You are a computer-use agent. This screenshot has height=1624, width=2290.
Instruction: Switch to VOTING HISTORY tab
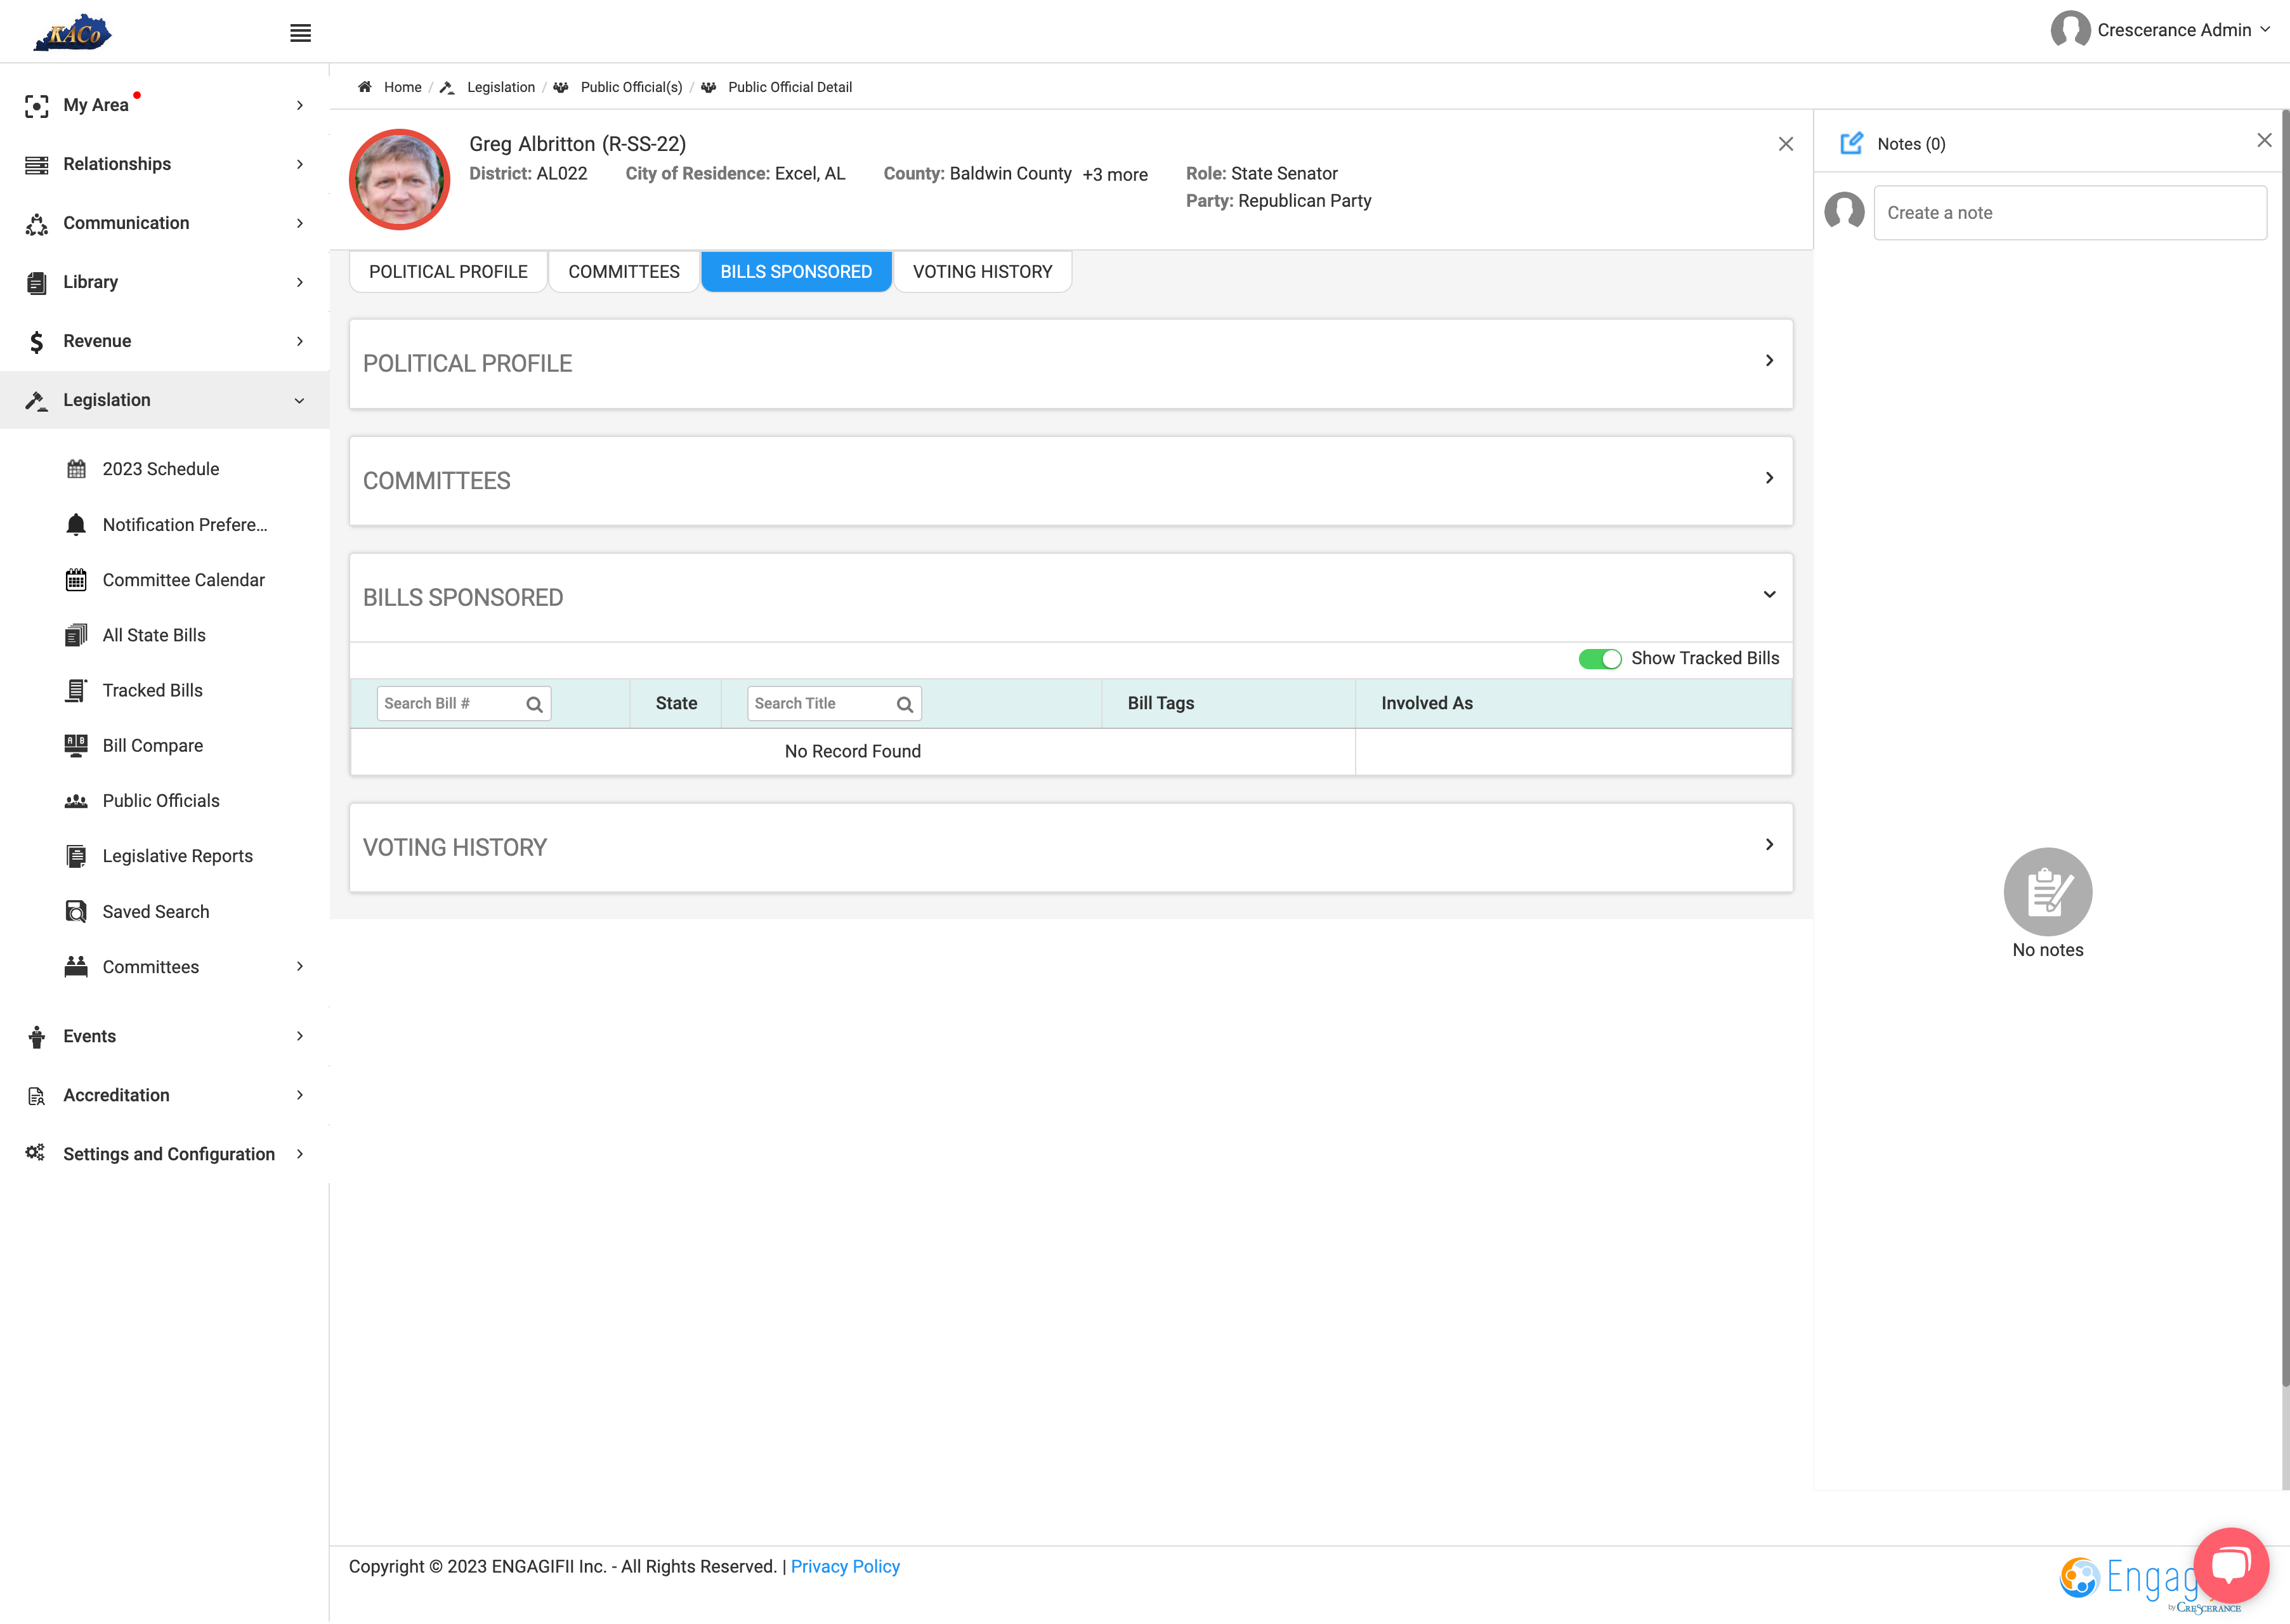pos(982,272)
